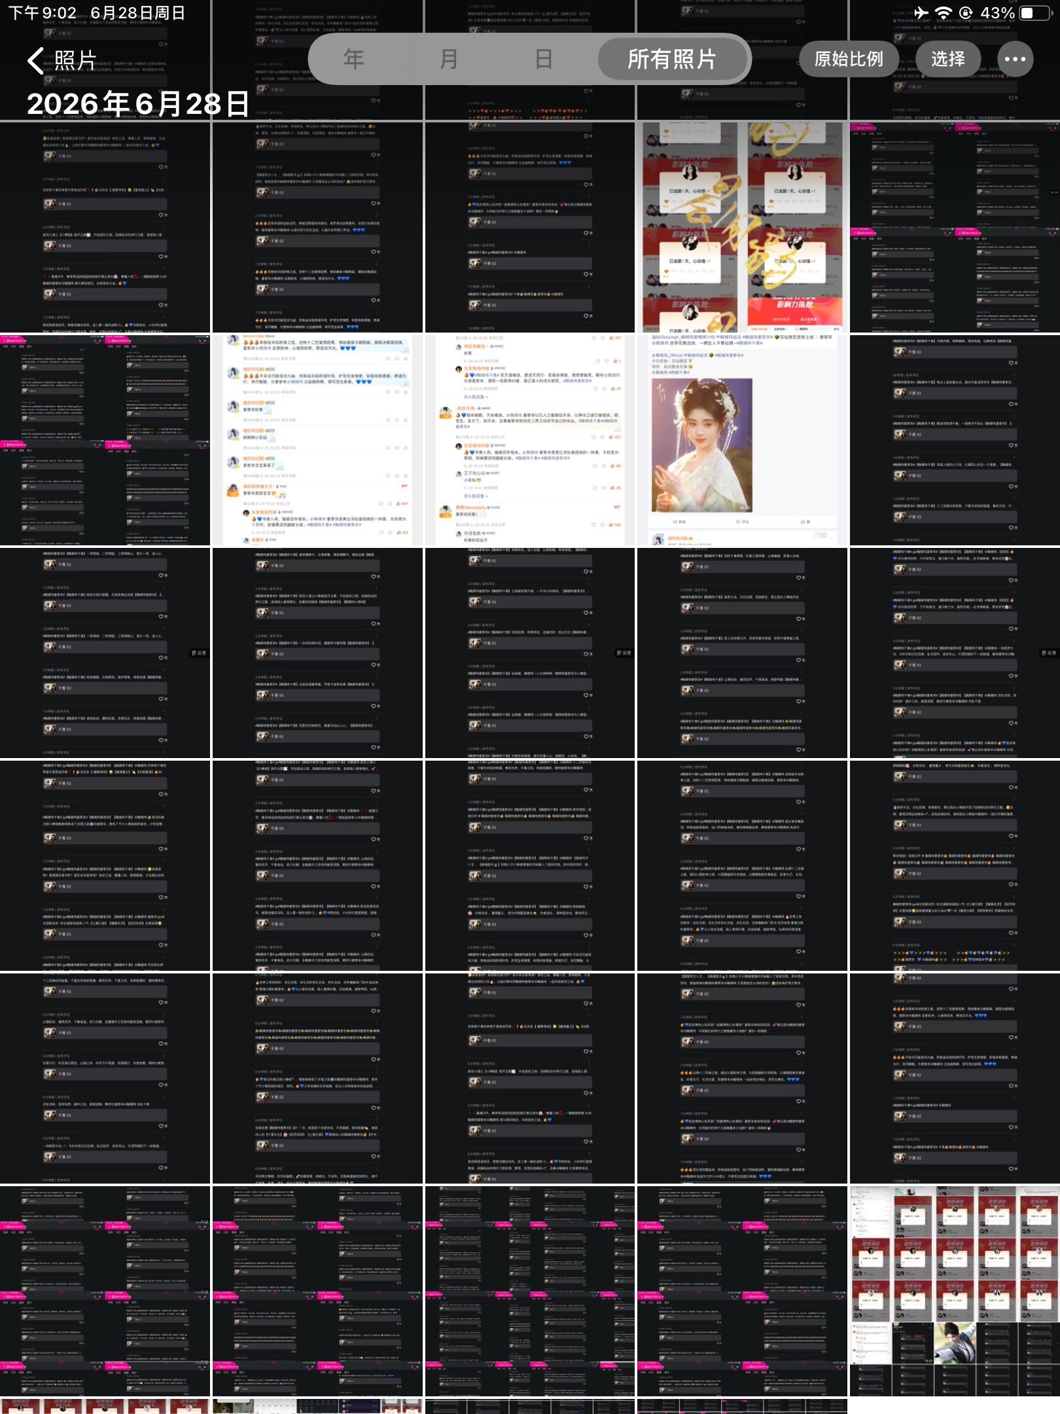Open the red cards photo with gold calligraphy

pos(742,227)
